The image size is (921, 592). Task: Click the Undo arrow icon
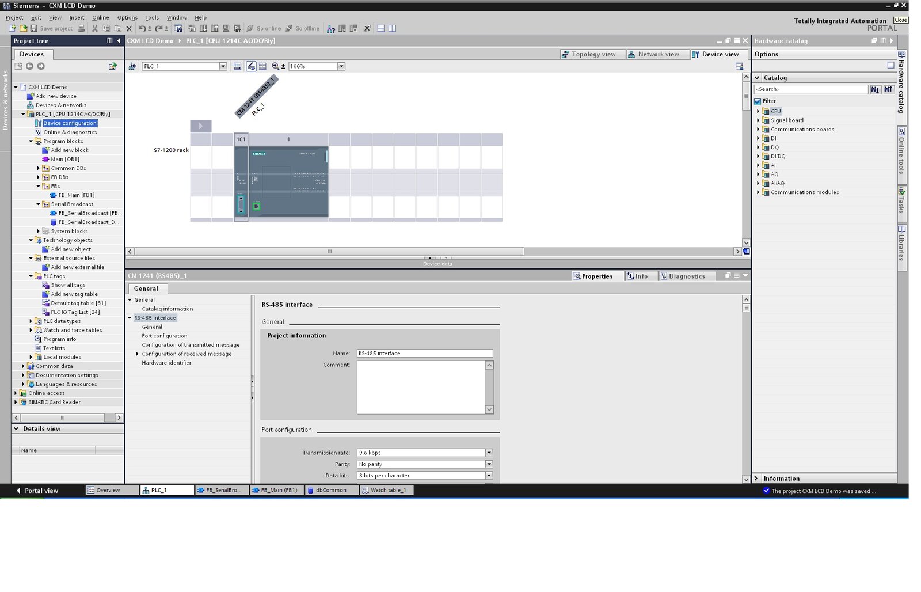[142, 28]
